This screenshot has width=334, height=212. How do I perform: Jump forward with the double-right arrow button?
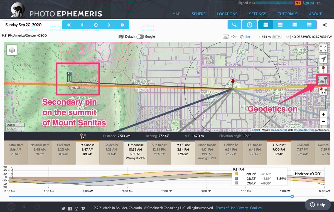pos(122,25)
